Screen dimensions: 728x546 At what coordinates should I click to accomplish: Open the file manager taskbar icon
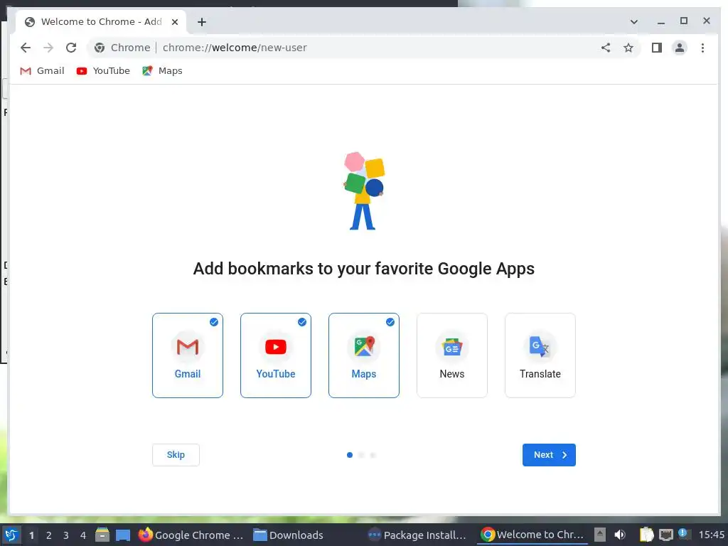(x=102, y=535)
